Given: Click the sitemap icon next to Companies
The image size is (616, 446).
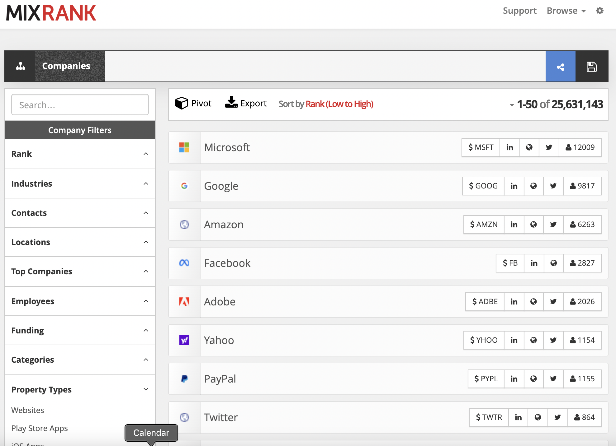Looking at the screenshot, I should [20, 66].
